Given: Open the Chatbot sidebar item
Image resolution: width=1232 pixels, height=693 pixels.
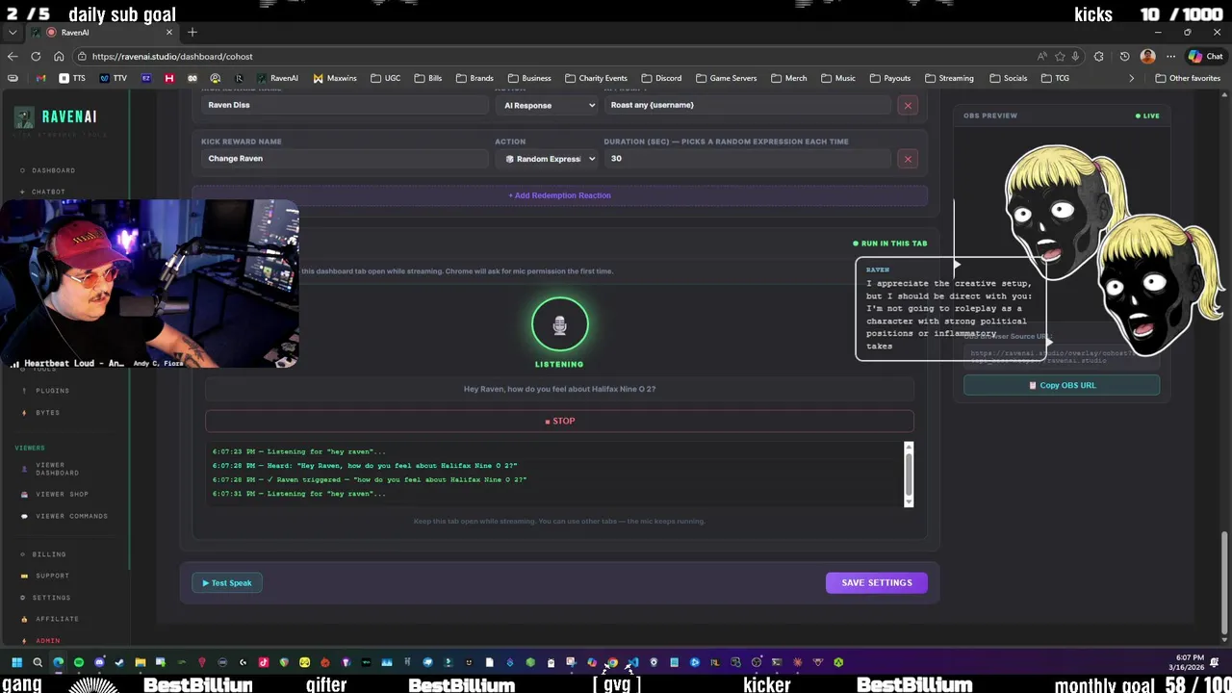Looking at the screenshot, I should point(48,192).
